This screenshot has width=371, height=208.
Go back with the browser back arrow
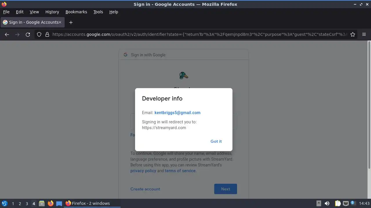click(7, 34)
